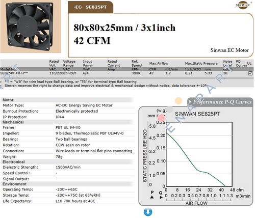Click the SINWAN SE825PT chart title
This screenshot has height=218, width=255.
(x=197, y=114)
